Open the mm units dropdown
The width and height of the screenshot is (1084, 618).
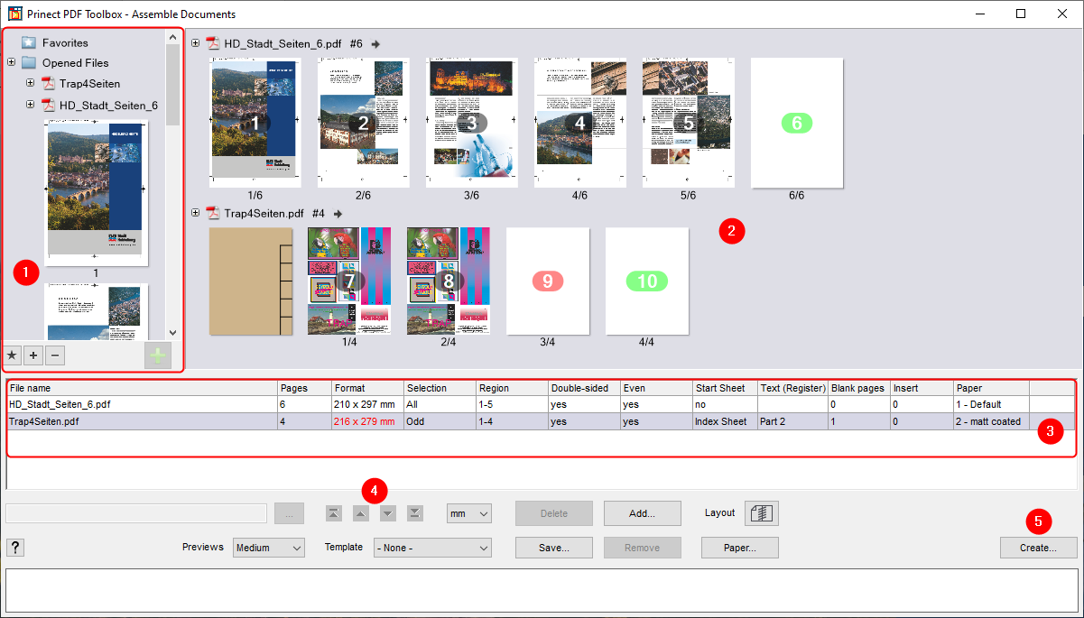click(x=469, y=513)
